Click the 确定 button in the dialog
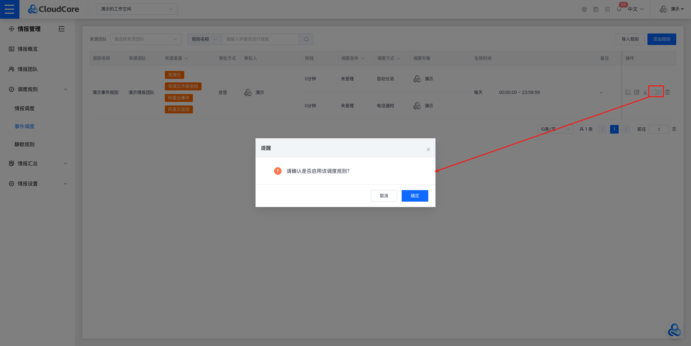 [415, 196]
